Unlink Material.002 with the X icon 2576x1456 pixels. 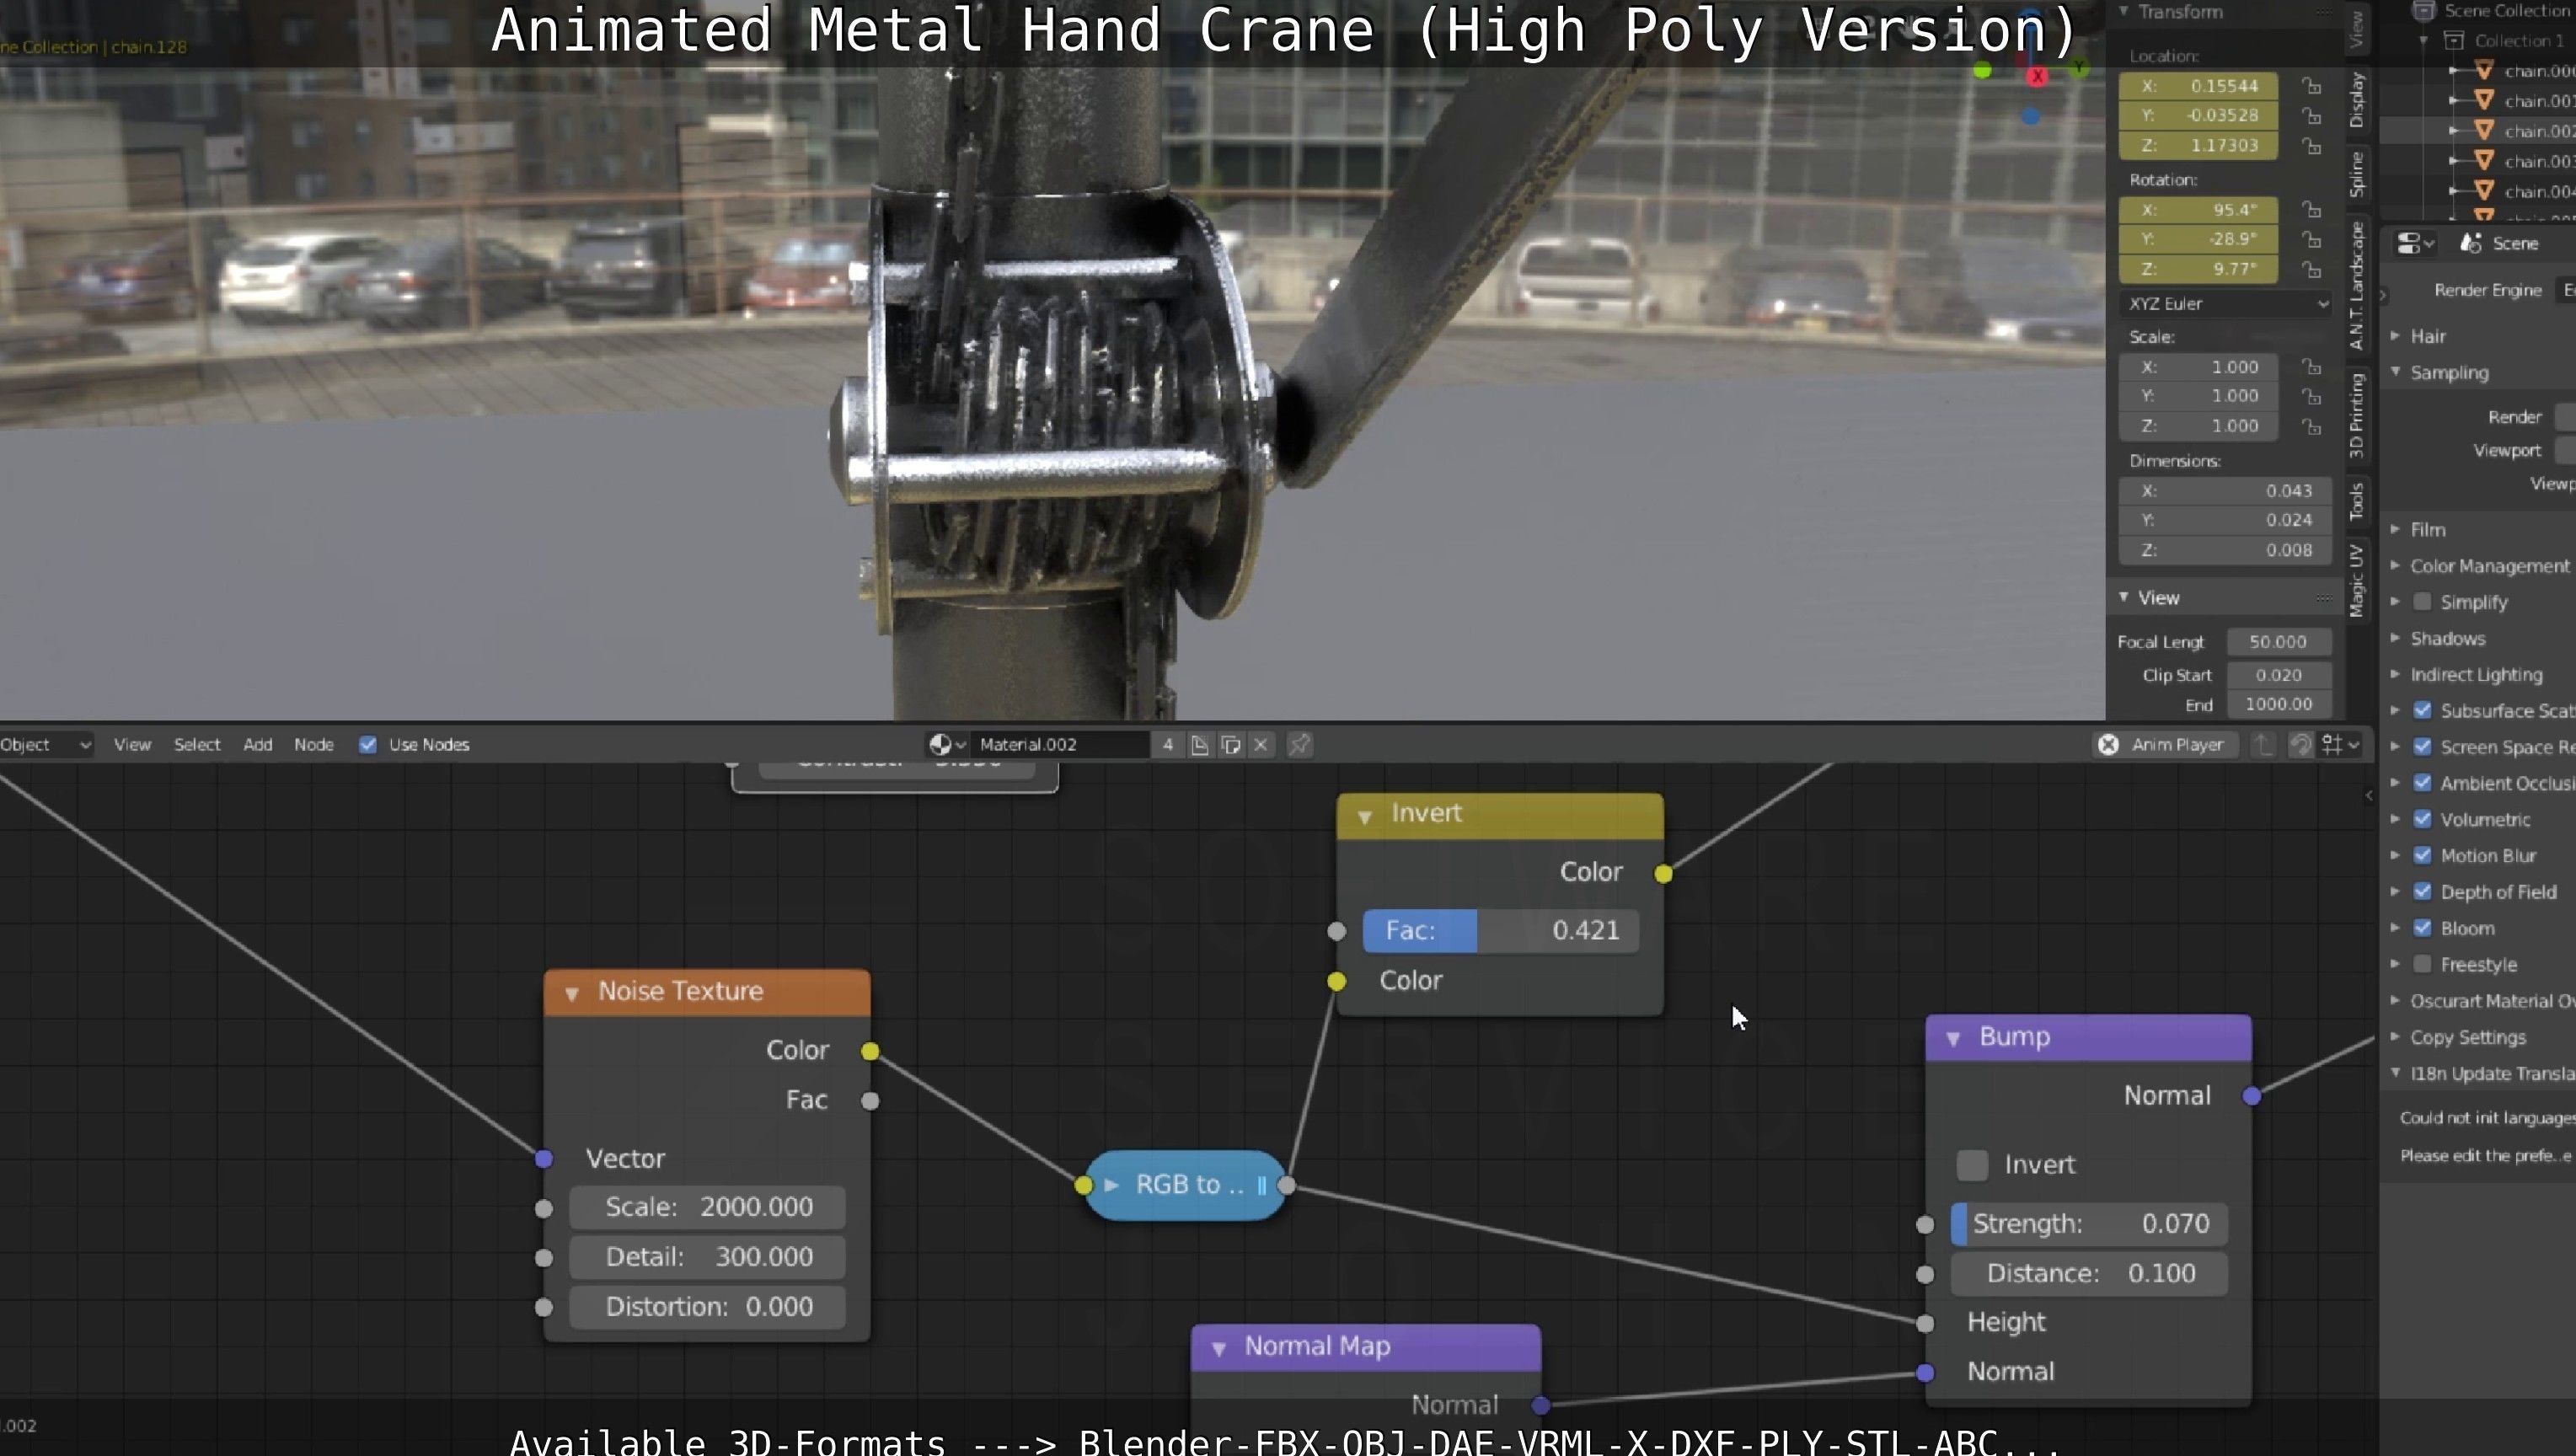pos(1261,744)
